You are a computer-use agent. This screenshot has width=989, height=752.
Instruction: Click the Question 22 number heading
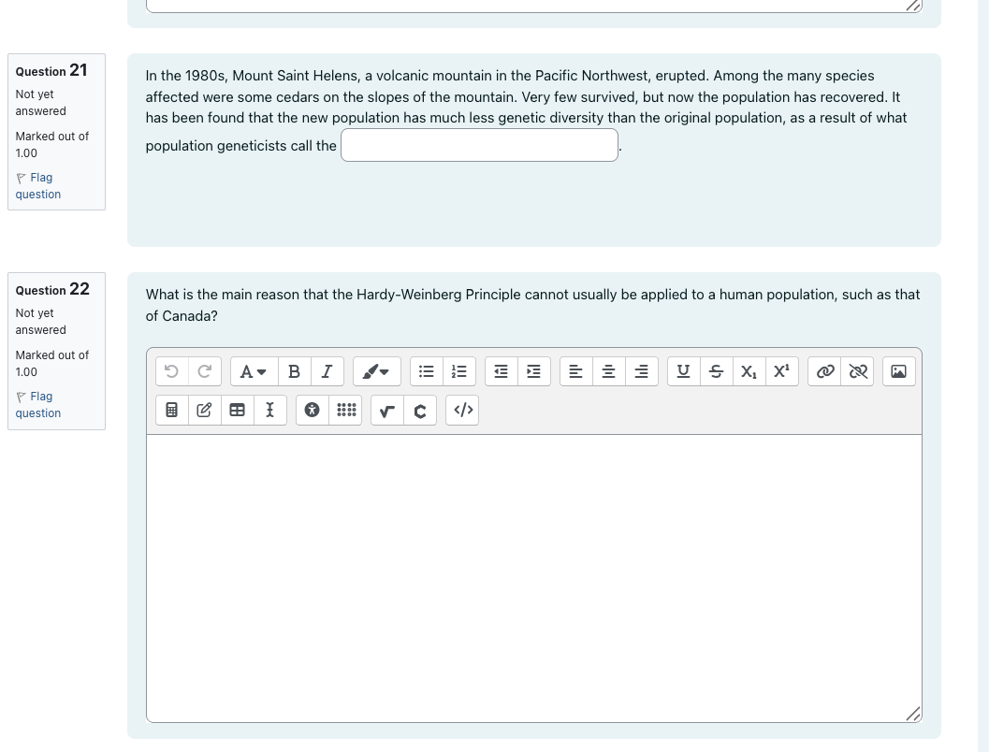(x=52, y=289)
